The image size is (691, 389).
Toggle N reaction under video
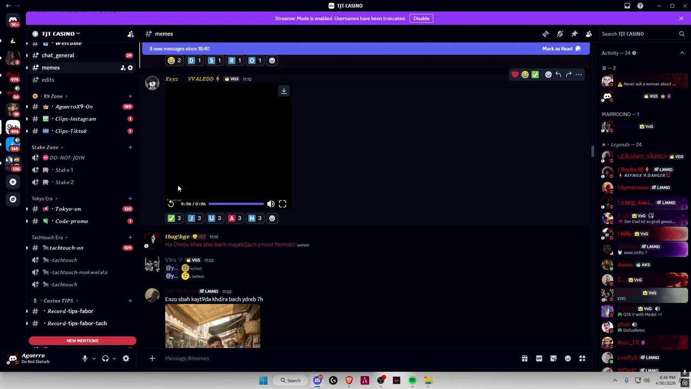tap(255, 218)
